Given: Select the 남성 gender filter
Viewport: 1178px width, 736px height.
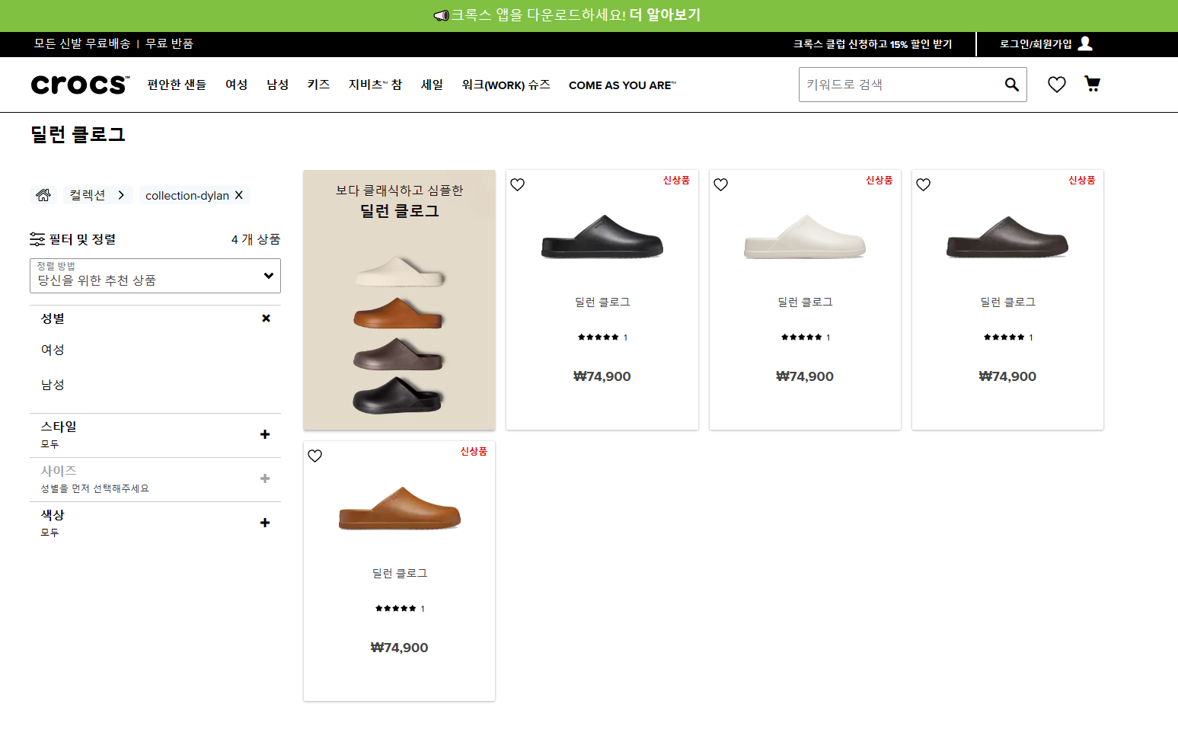Looking at the screenshot, I should pyautogui.click(x=53, y=385).
